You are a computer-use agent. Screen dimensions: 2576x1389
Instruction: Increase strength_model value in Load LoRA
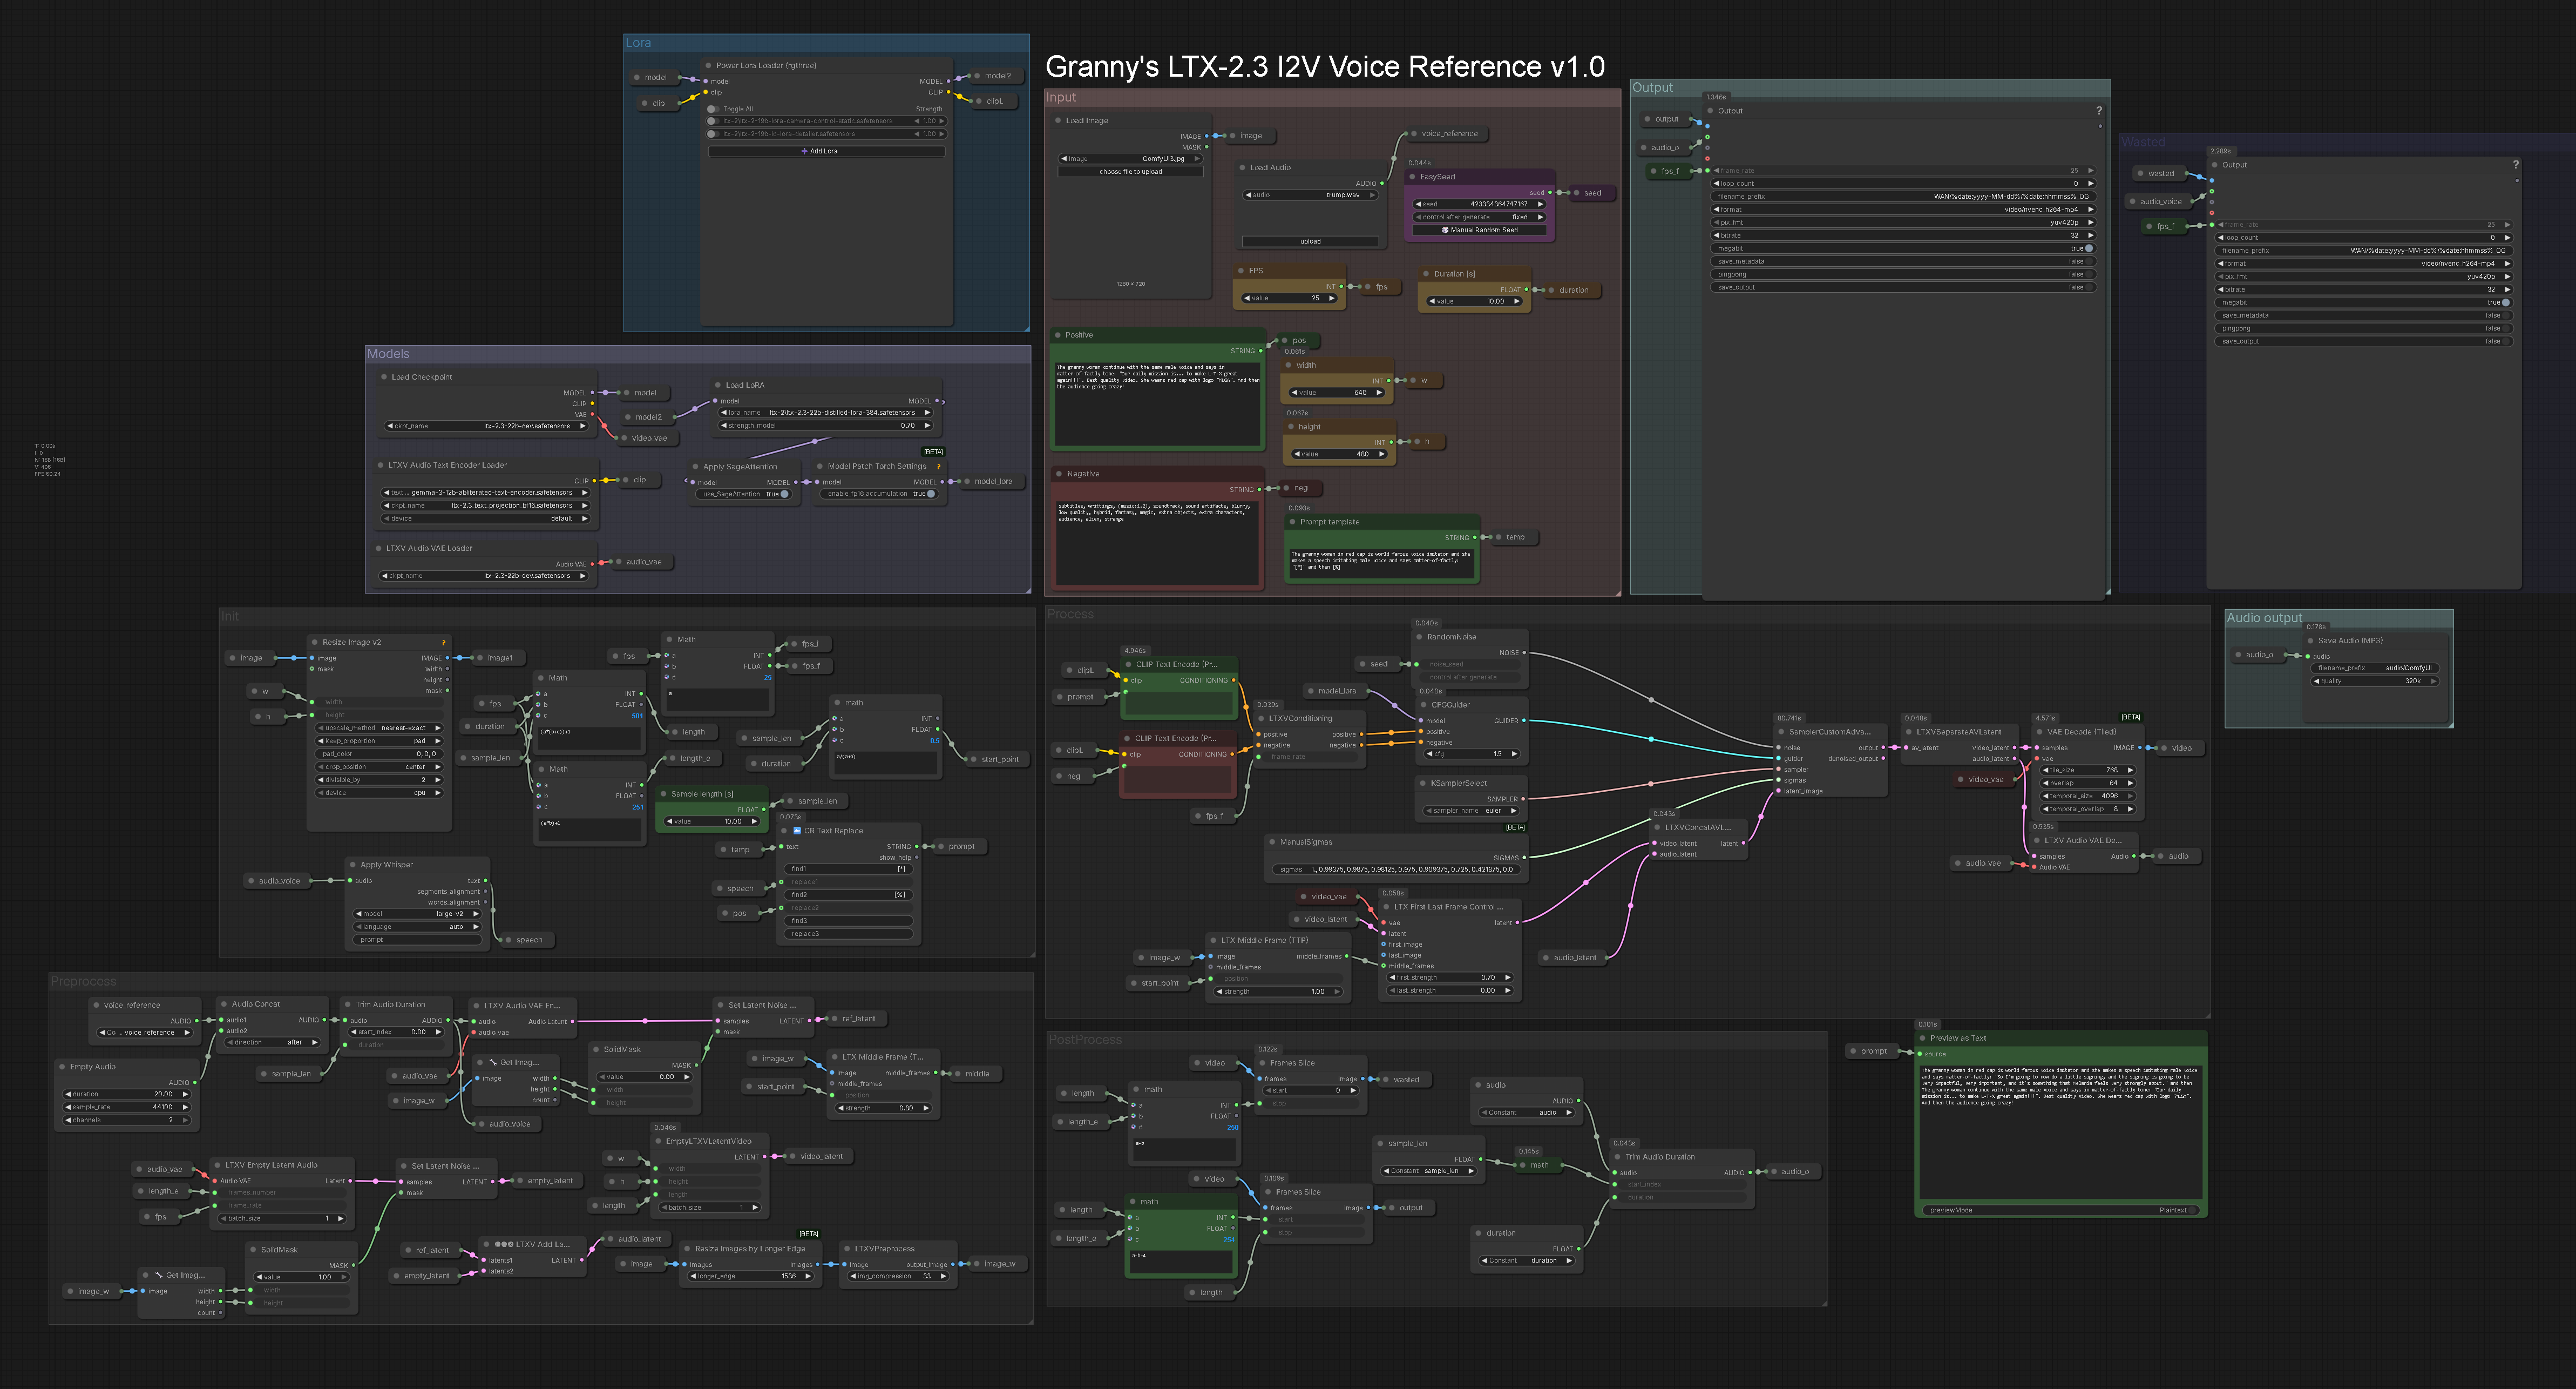click(927, 426)
